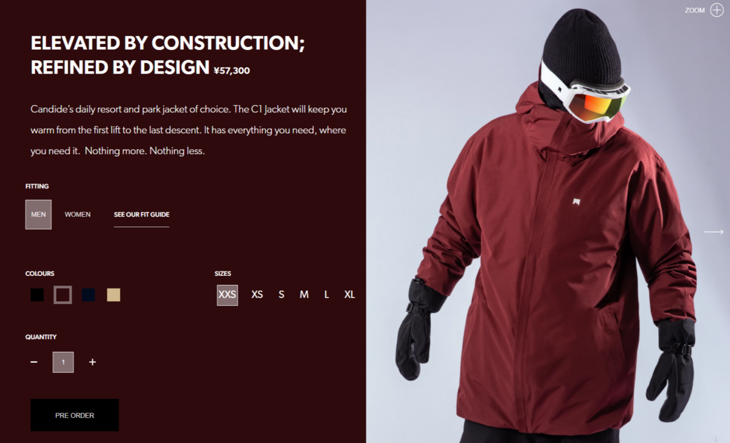Screen dimensions: 730x443
Task: Select the burgundy colour swatch
Action: coord(63,295)
